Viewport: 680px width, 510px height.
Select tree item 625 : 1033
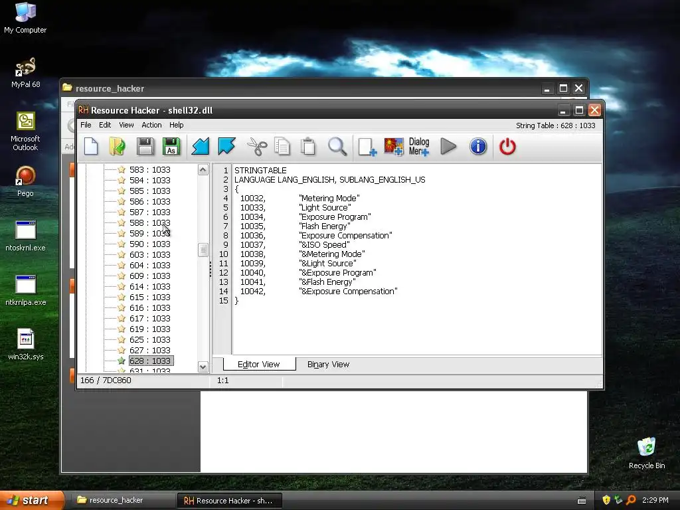149,339
